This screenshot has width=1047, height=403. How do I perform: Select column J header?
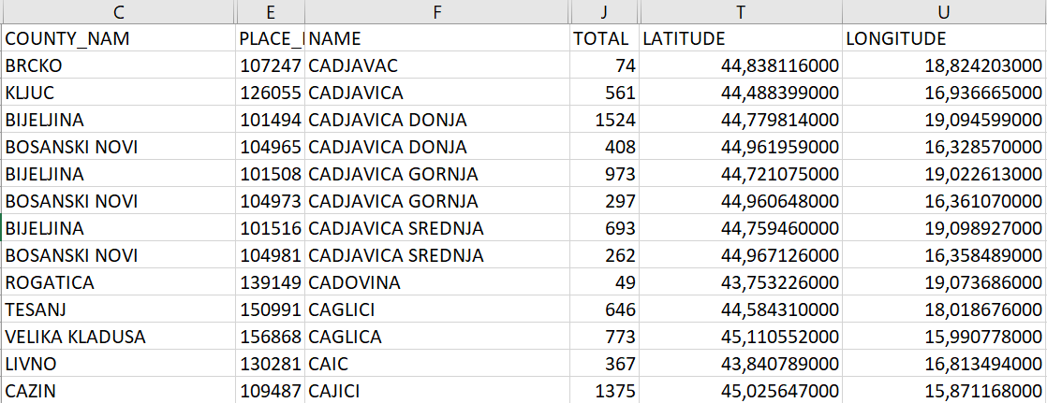pyautogui.click(x=604, y=12)
